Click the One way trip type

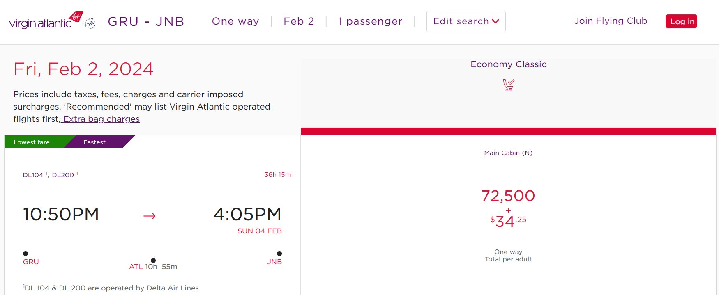[235, 21]
